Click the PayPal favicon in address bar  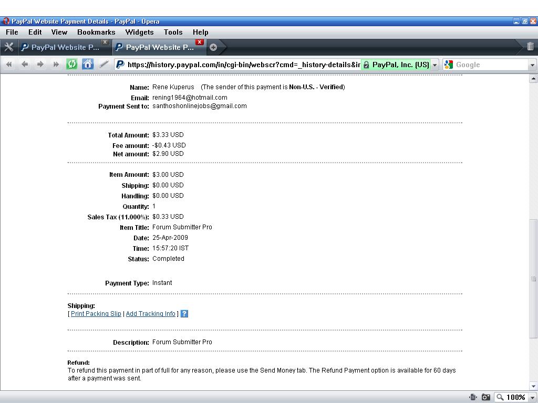(x=120, y=65)
